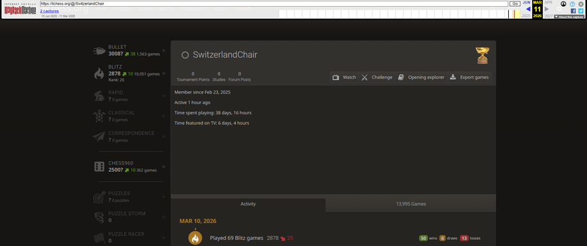
Task: Expand the Blitz stats arrow
Action: 164,73
